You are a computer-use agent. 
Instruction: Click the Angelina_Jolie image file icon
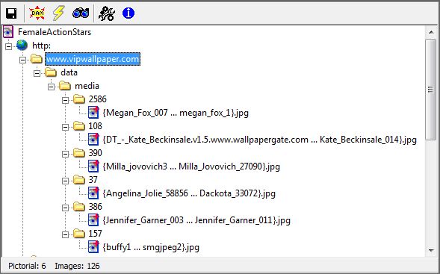93,193
